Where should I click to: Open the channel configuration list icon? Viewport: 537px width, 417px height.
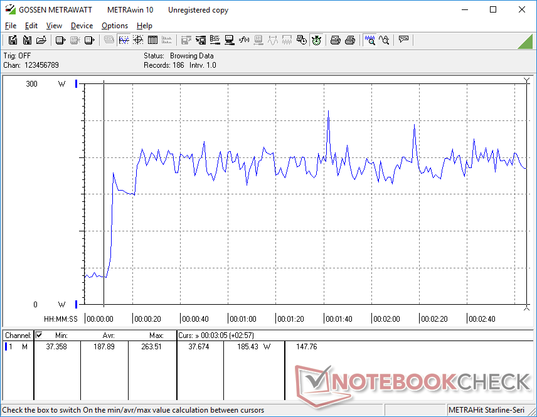pos(215,40)
